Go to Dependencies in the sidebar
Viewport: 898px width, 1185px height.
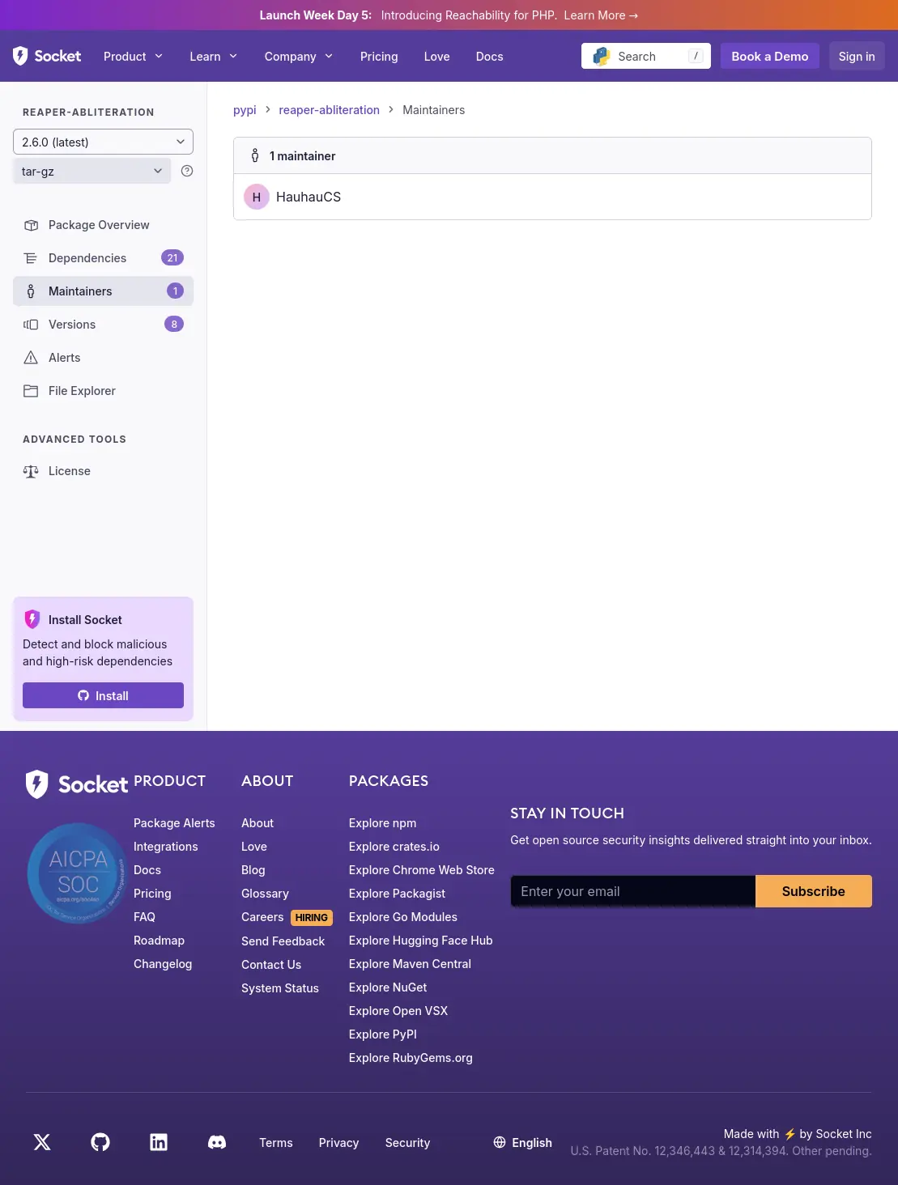87,258
